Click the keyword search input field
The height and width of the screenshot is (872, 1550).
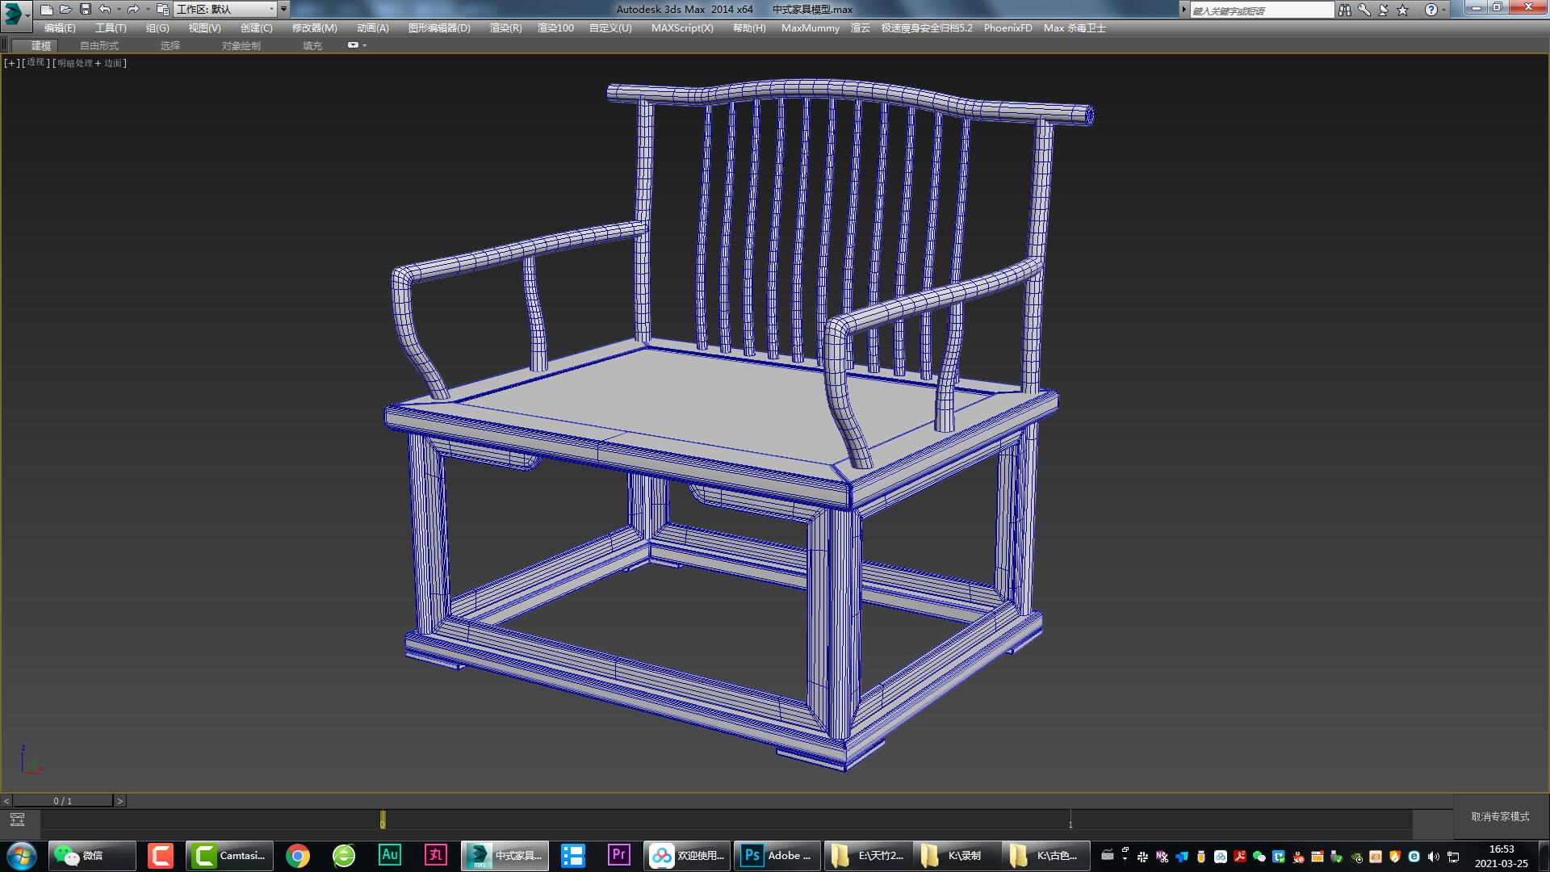coord(1261,10)
